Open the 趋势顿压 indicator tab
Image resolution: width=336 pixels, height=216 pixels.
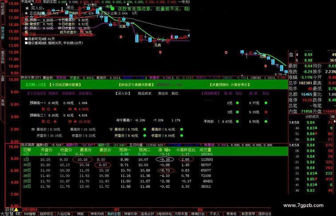47,214
